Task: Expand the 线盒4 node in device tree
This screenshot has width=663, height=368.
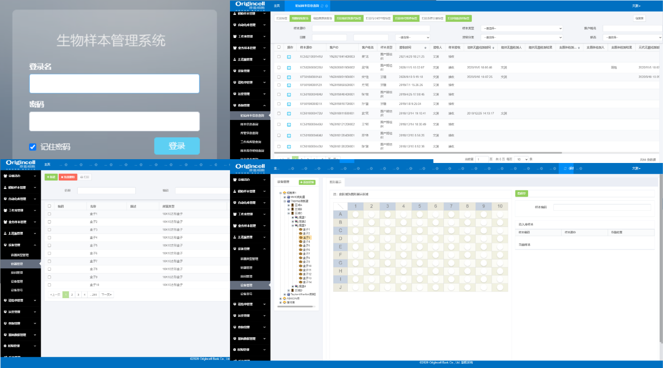Action: [292, 286]
